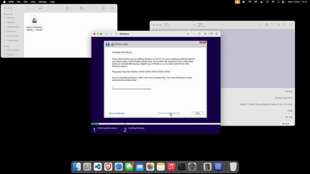The height and width of the screenshot is (174, 310).
Task: Open the Edit menu
Action: click(26, 2)
